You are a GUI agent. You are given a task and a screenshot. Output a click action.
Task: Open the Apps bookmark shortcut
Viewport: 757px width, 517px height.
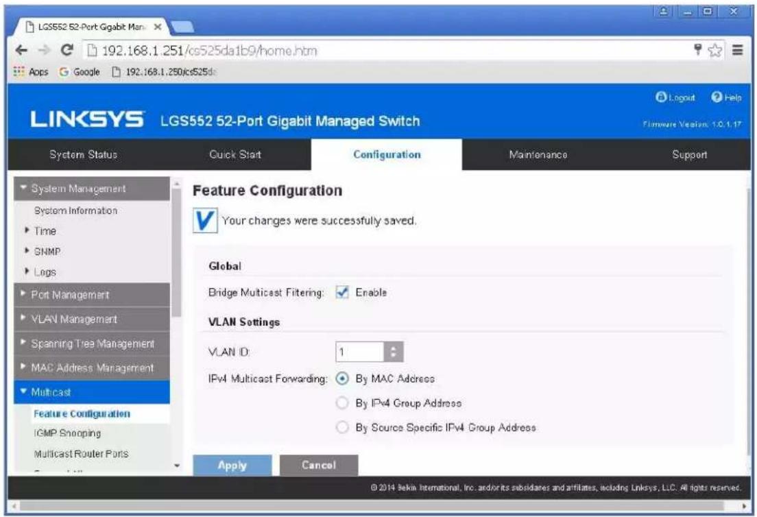point(31,72)
